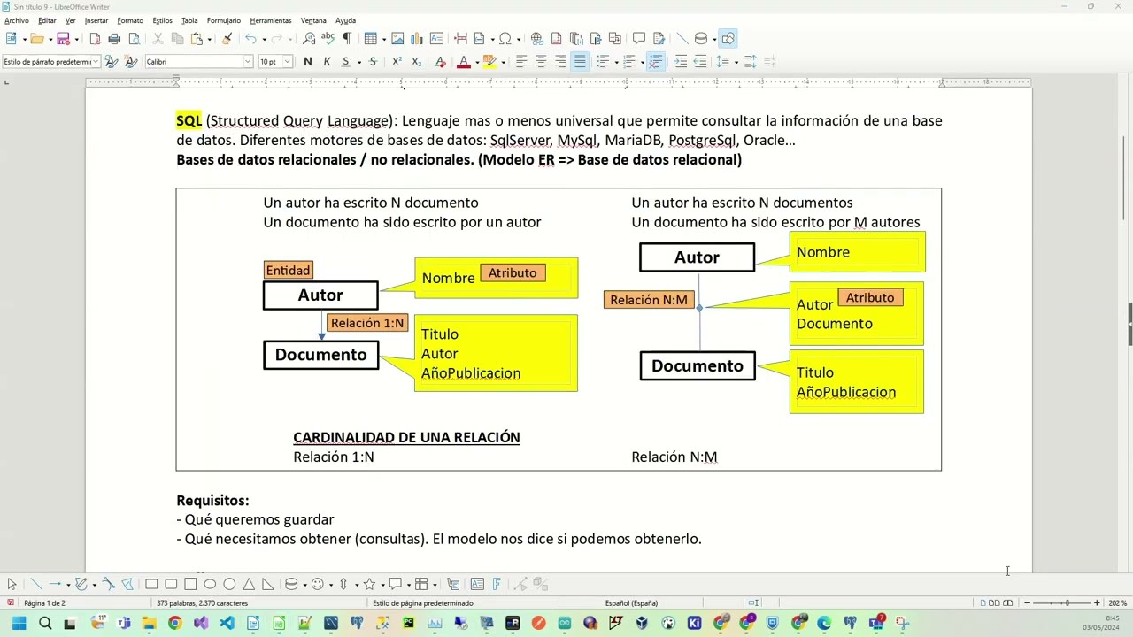
Task: Increase indent icon
Action: point(681,62)
